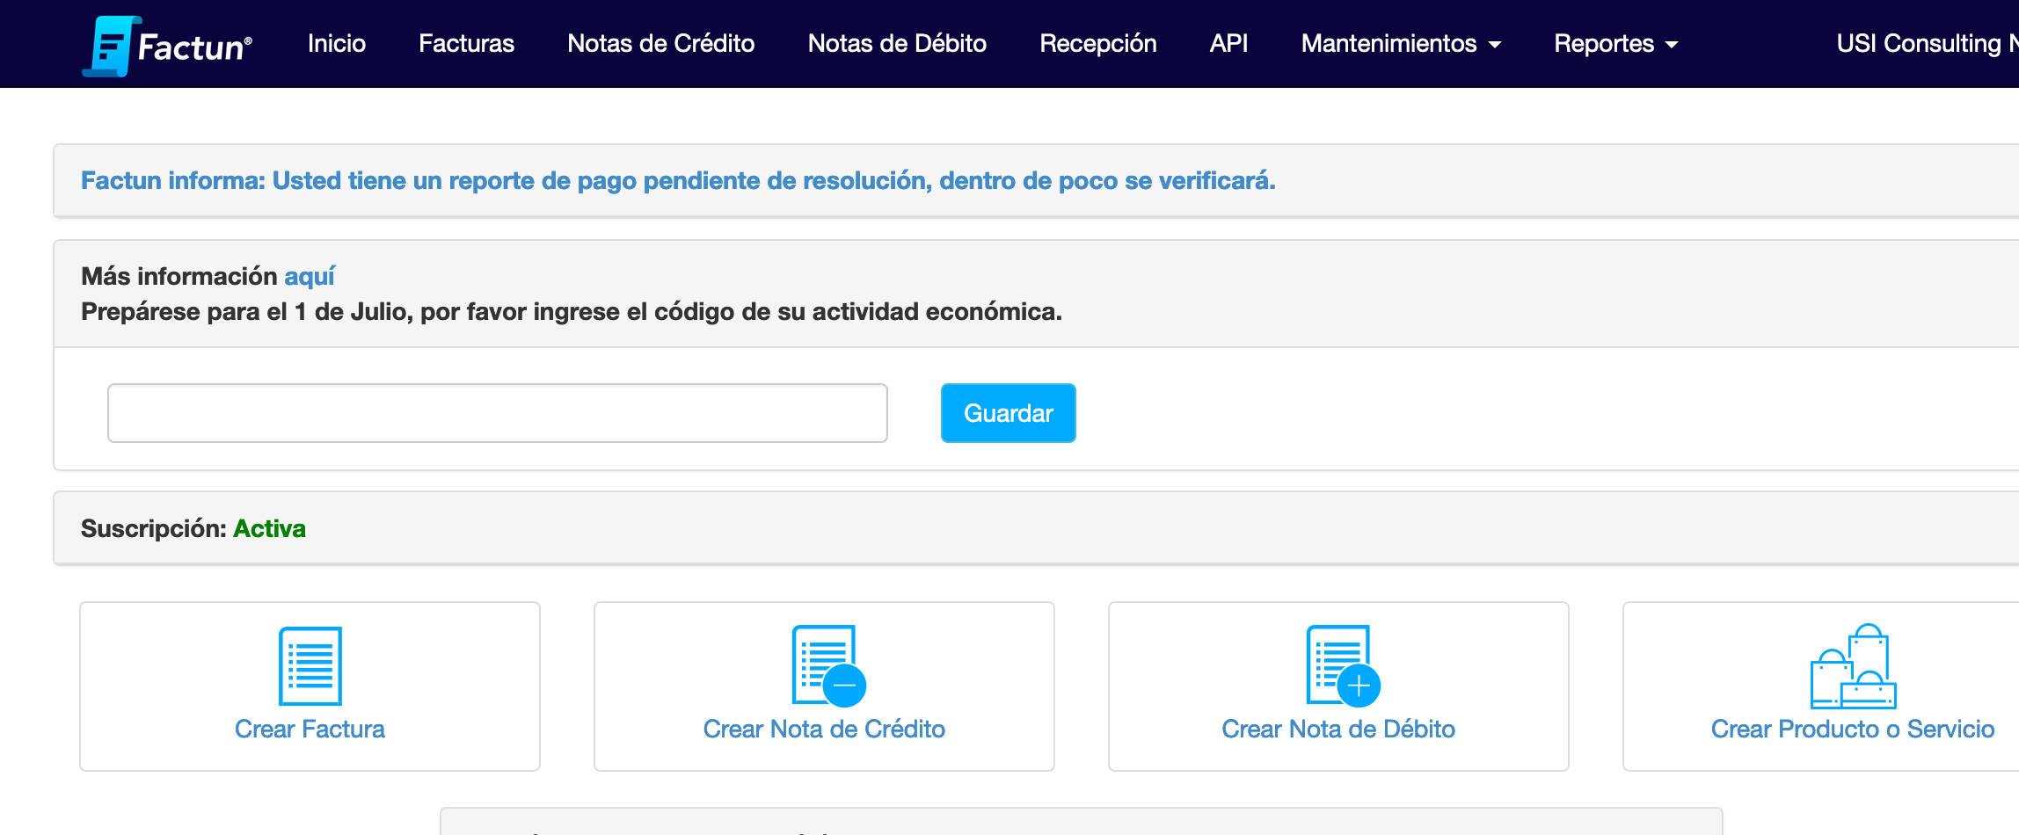
Task: Click the shopping bags product icon
Action: (x=1852, y=666)
